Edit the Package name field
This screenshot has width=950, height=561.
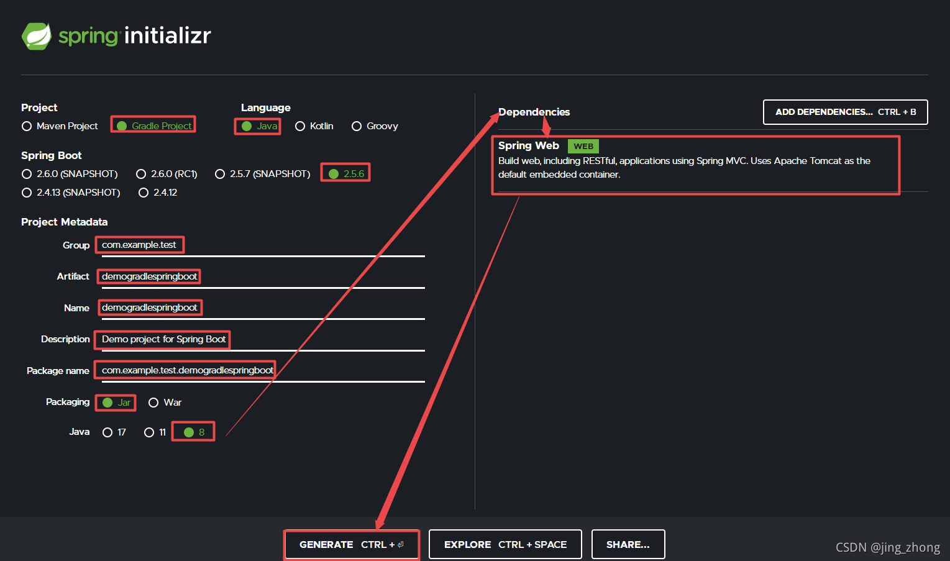(263, 371)
